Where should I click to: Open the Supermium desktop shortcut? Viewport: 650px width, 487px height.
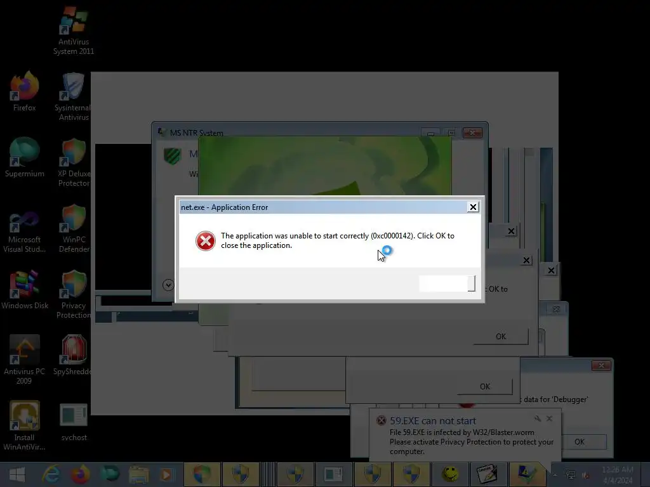25,157
